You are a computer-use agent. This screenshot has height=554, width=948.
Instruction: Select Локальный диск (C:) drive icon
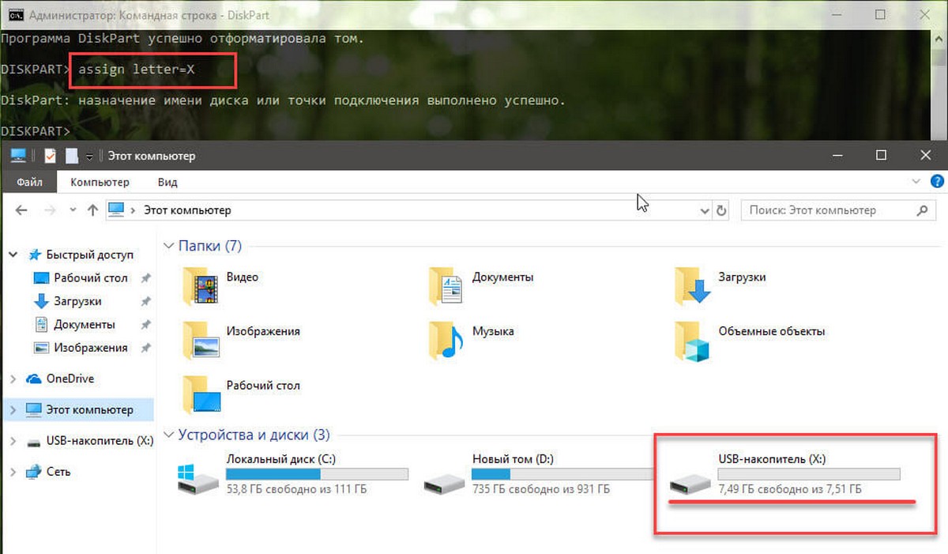[197, 479]
